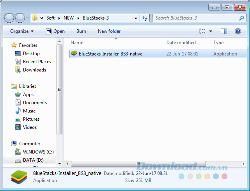Click the Desktop monitor icon in Favorites
The image size is (250, 191).
tap(18, 54)
